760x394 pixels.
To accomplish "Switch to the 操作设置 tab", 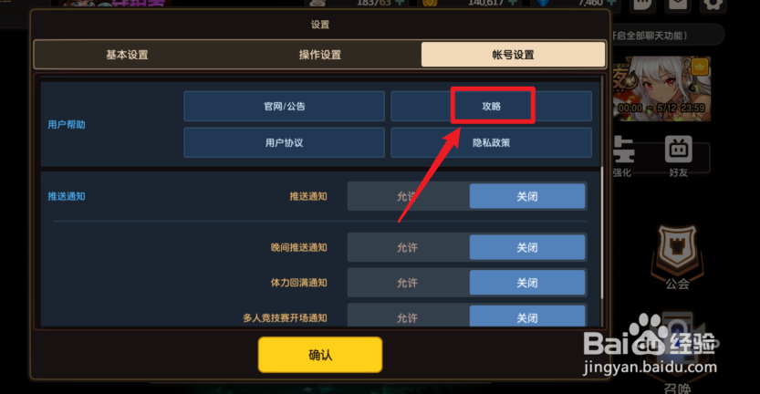I will [x=320, y=55].
